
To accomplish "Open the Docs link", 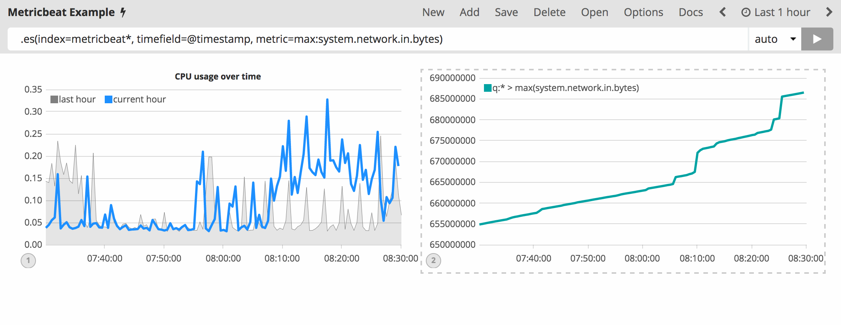I will (690, 12).
